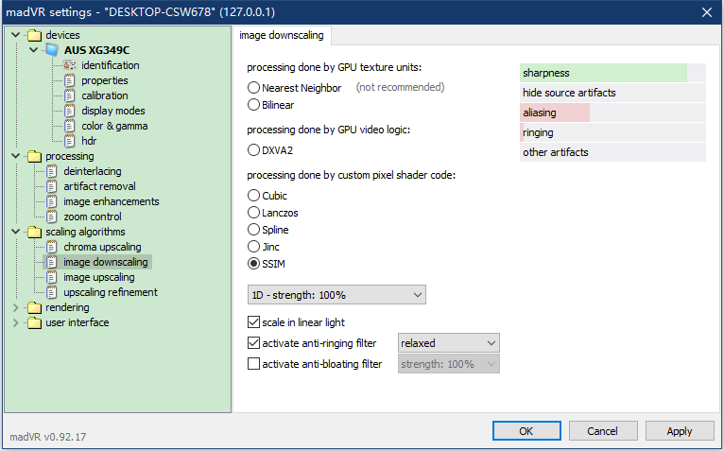Click the deinterlacing page icon

pos(52,171)
